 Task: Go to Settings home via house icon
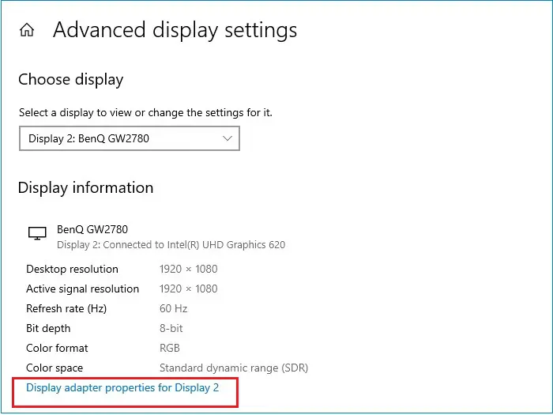[27, 30]
